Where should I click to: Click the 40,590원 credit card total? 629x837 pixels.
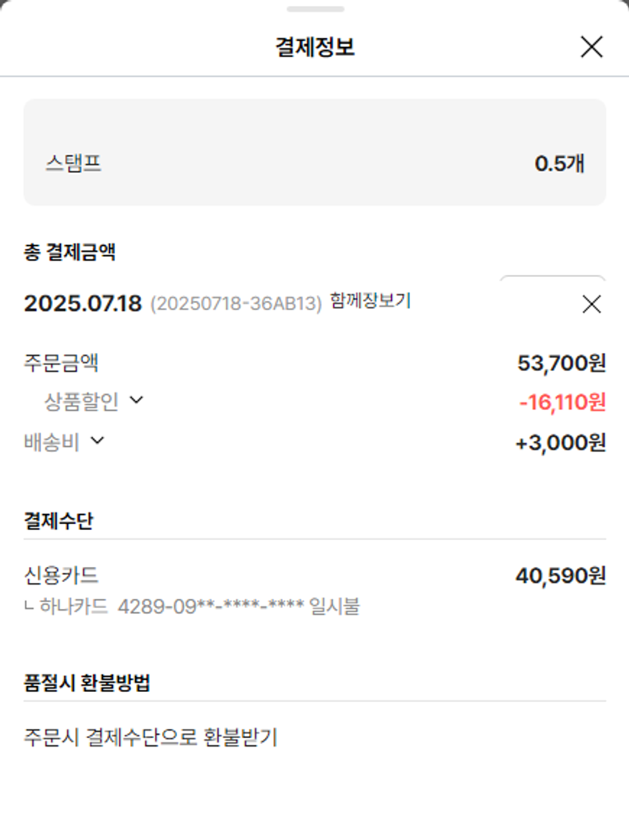click(x=560, y=576)
